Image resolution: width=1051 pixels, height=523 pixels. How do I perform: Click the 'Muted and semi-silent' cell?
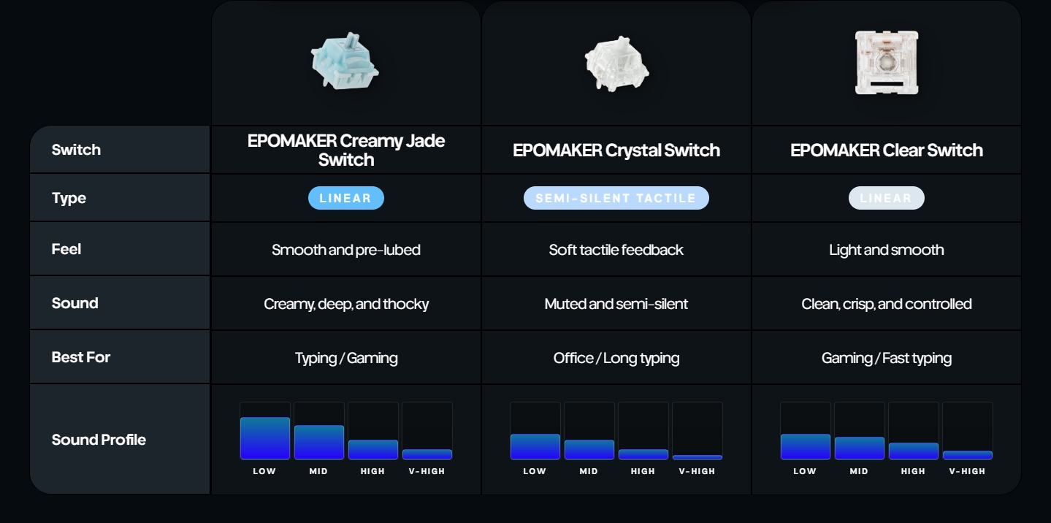[x=616, y=304]
